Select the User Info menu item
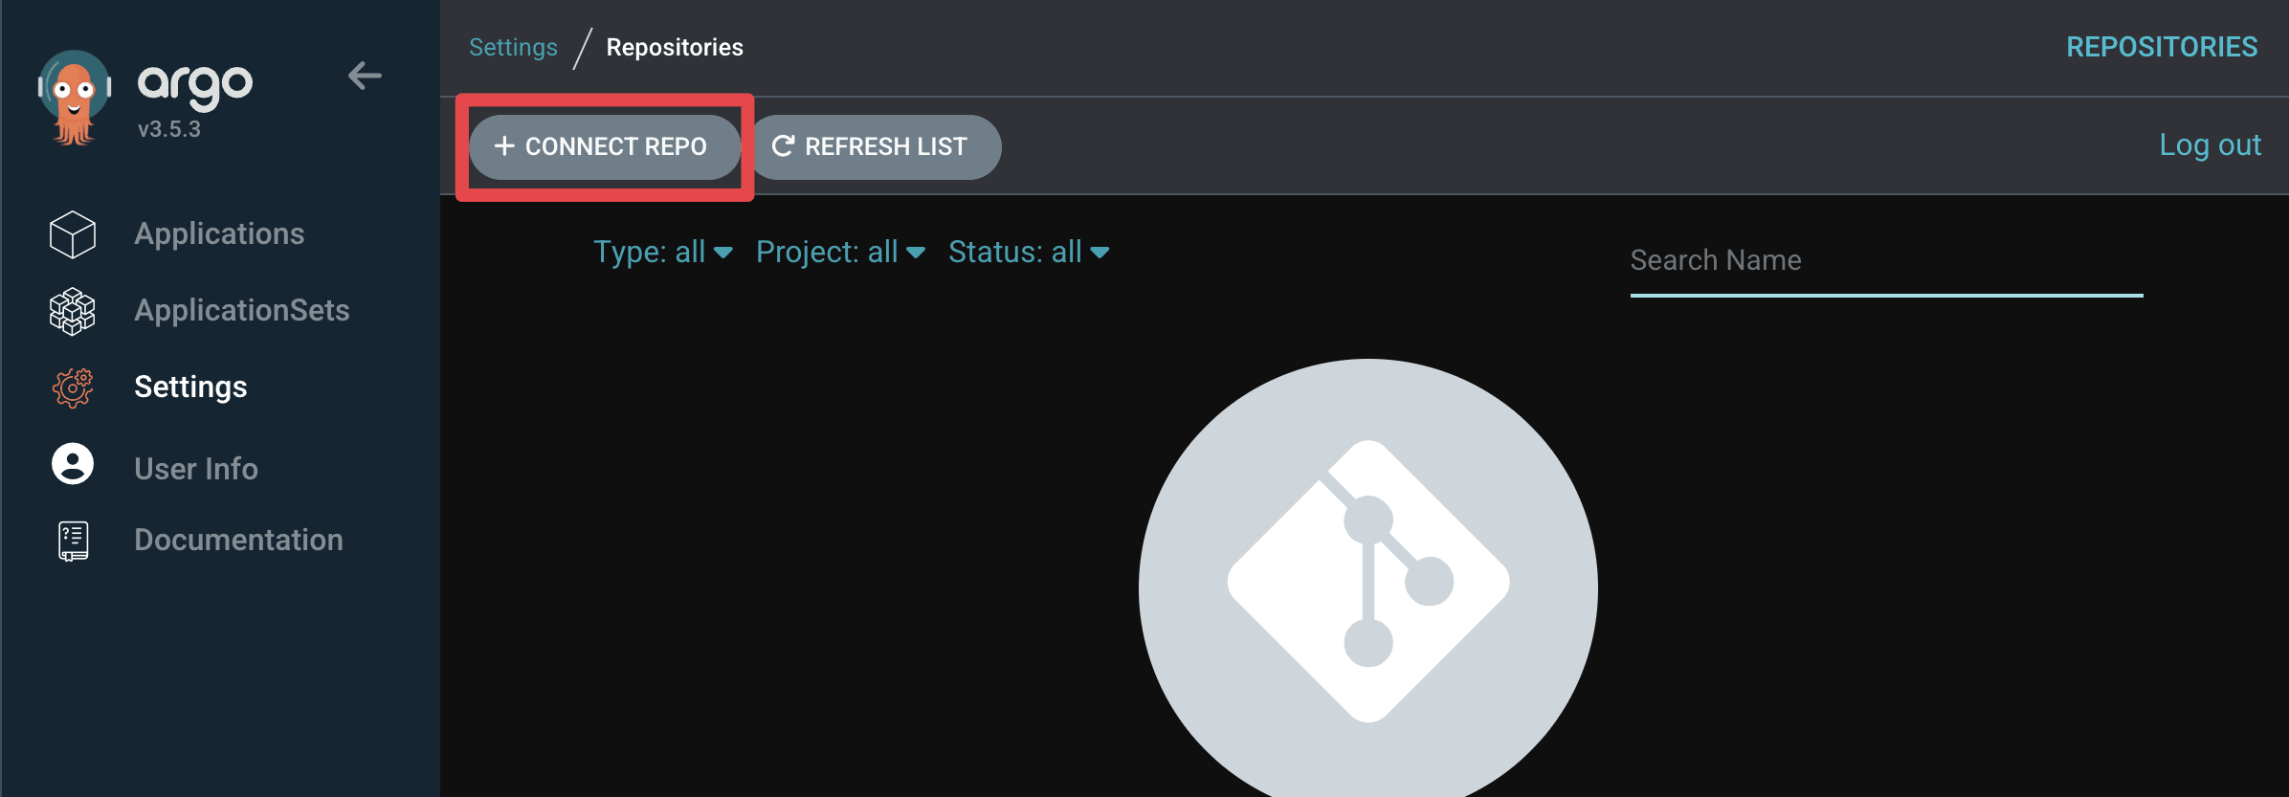2289x797 pixels. [x=196, y=469]
